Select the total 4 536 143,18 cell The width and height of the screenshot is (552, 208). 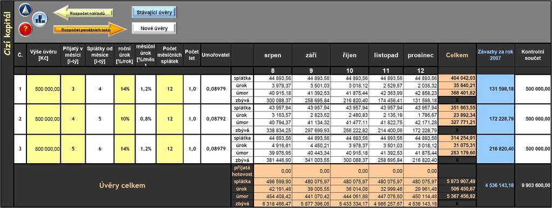[495, 185]
